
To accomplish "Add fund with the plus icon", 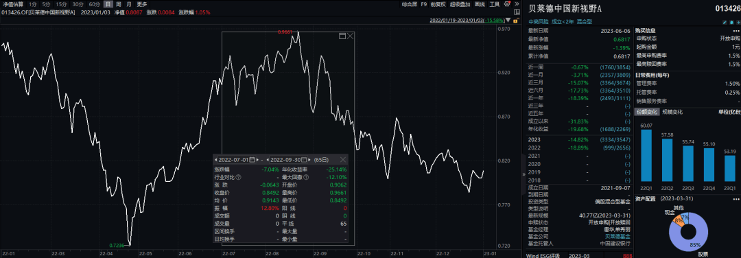I will (739, 22).
